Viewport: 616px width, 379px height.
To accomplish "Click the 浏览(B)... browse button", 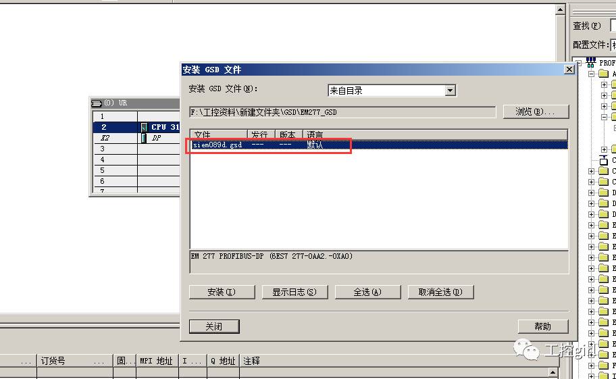I will 536,112.
